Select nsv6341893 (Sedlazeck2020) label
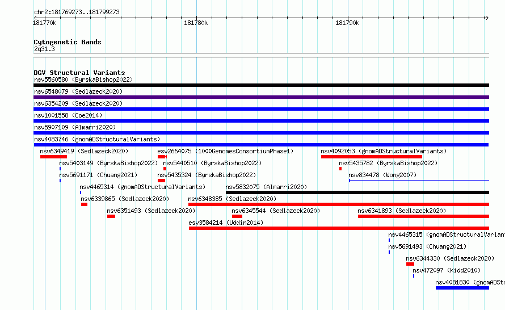Screen dimensions: 505x310 coord(402,211)
